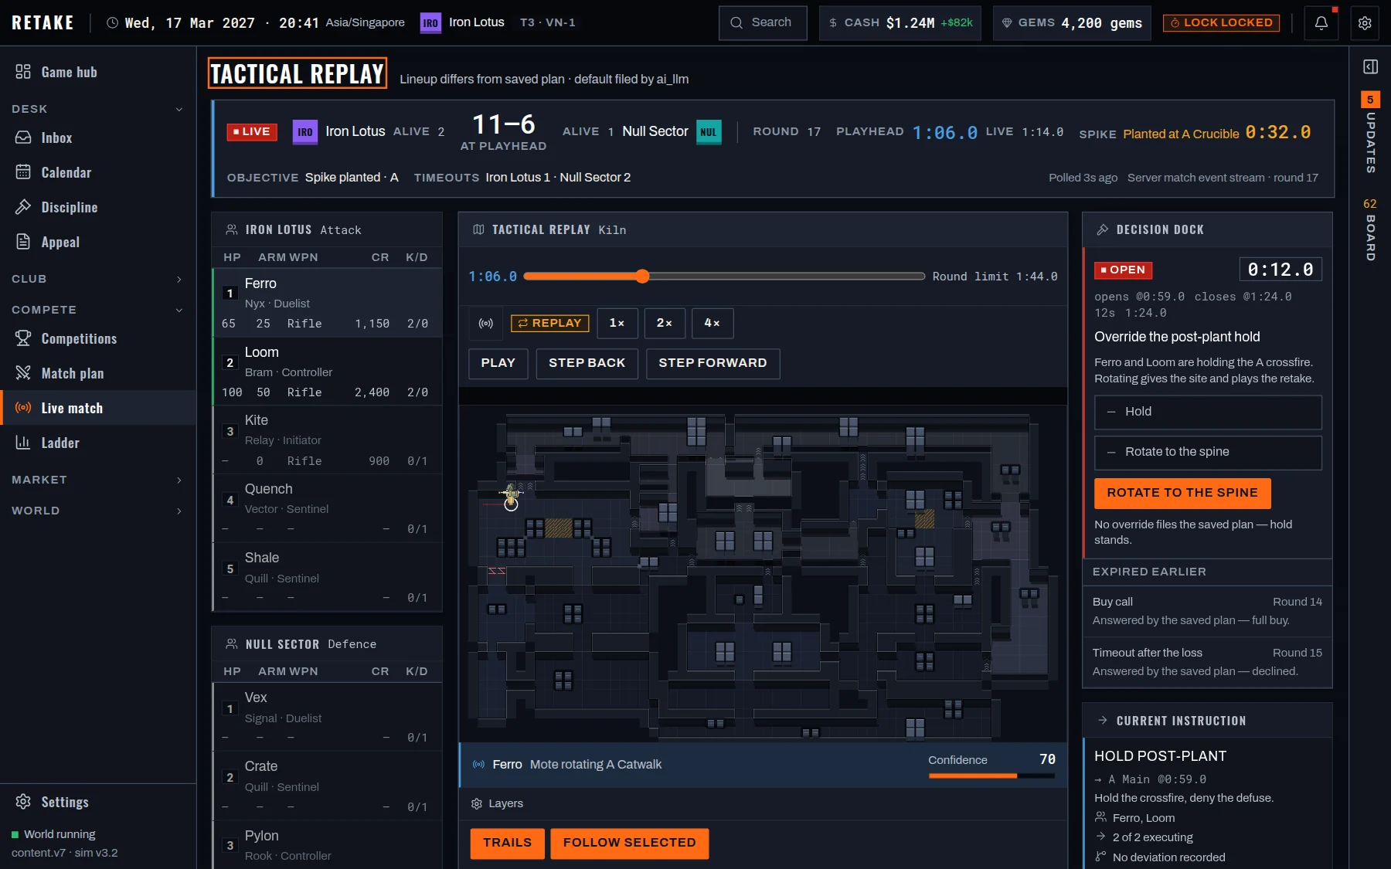Open the UPDATES side tab
The height and width of the screenshot is (869, 1391).
[1370, 133]
